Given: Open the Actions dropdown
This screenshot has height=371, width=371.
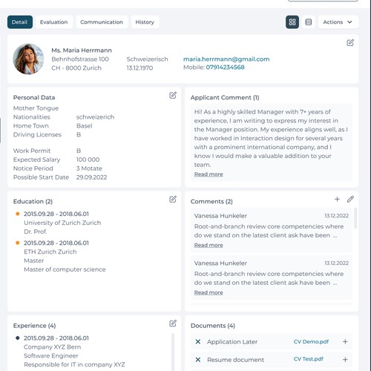Looking at the screenshot, I should tap(338, 22).
